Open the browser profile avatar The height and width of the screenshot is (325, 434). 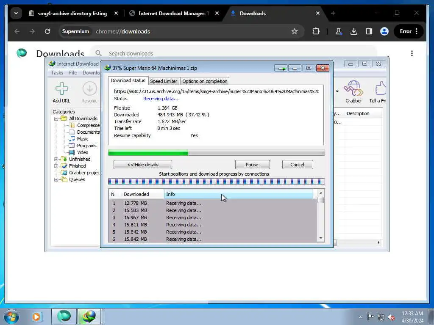pos(384,31)
